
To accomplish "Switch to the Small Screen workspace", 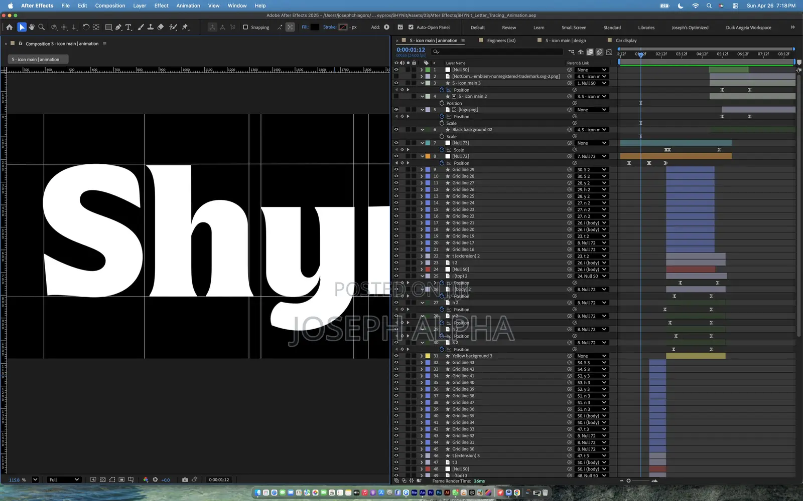I will point(574,28).
